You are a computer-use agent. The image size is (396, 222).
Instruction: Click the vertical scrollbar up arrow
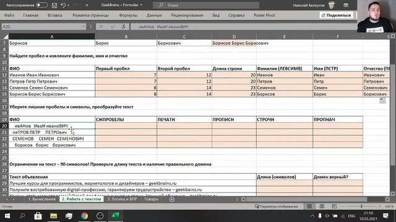coord(393,36)
